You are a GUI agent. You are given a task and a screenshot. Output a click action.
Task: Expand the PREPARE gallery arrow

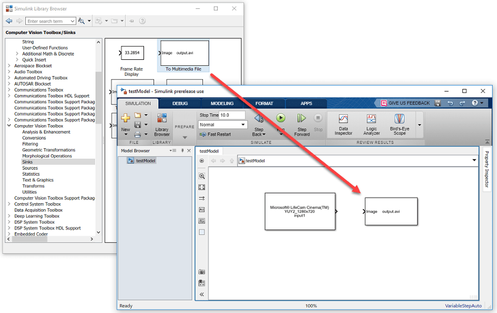tap(185, 138)
